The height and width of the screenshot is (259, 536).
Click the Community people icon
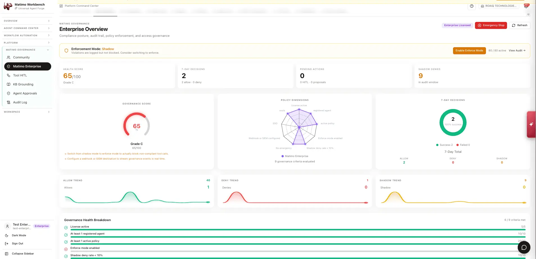click(x=8, y=57)
